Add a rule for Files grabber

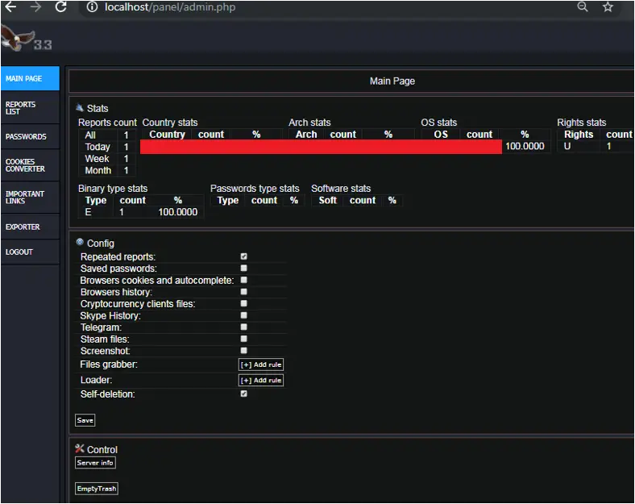[261, 364]
